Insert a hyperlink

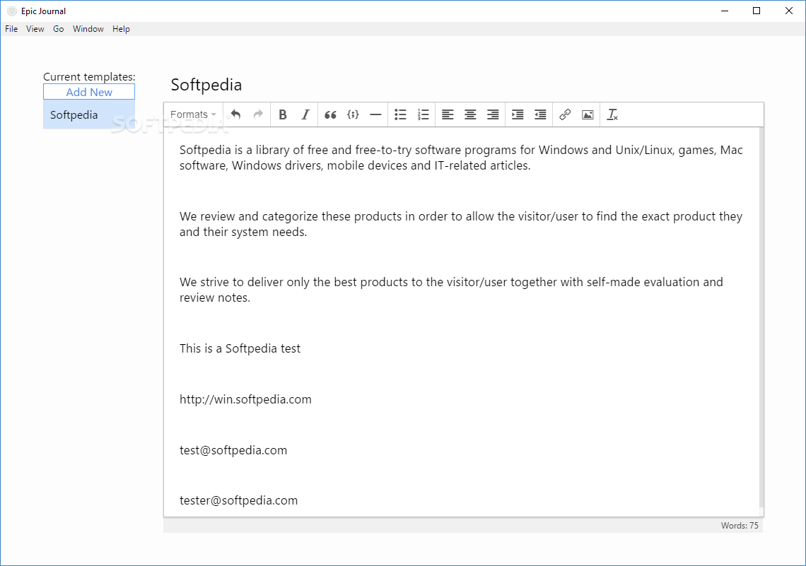tap(564, 114)
